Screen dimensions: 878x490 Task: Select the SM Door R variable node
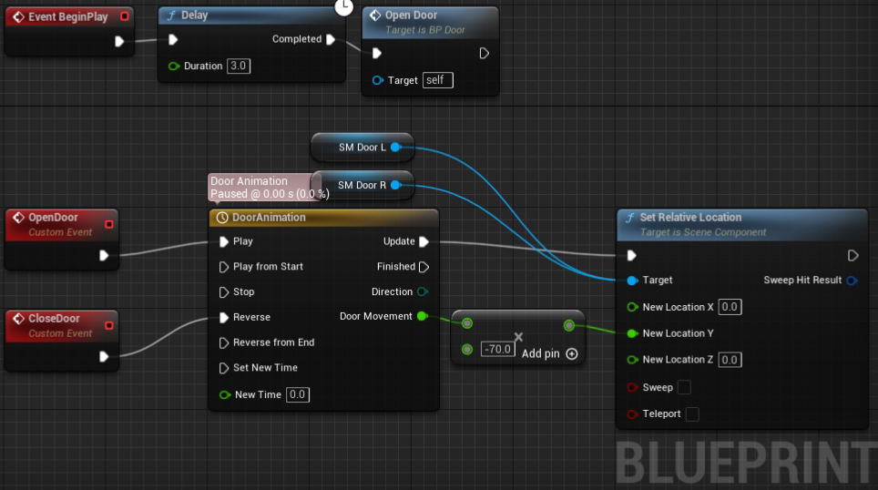362,185
